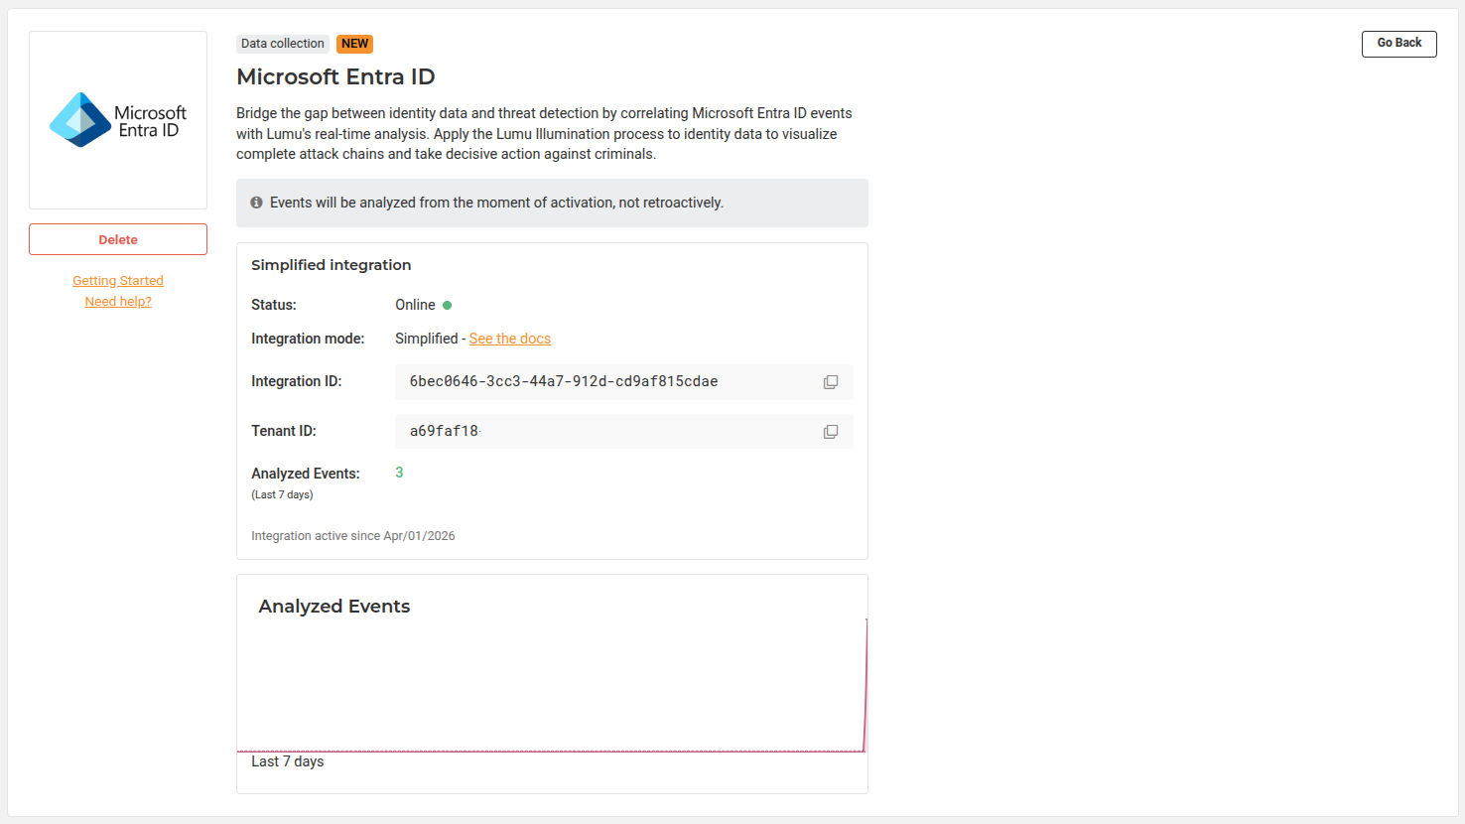1465x824 pixels.
Task: Click the Microsoft Entra ID logo
Action: (x=118, y=120)
